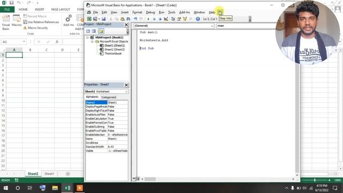Click Excel quick access Undo arrow
Screen dimensions: 343x193
point(19,3)
